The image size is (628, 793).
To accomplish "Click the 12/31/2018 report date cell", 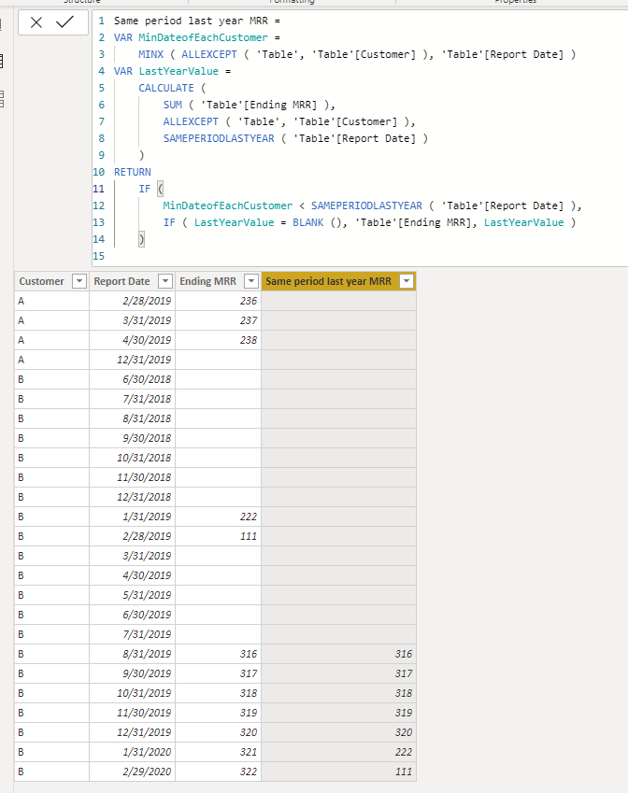I will (132, 497).
